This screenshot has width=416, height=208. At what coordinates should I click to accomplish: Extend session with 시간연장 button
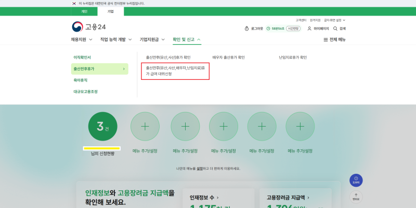[x=293, y=29]
